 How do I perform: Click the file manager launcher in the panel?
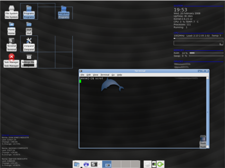[76, 164]
